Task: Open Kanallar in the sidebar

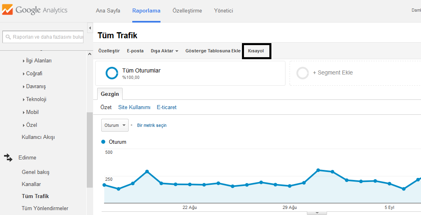Action: tap(31, 184)
